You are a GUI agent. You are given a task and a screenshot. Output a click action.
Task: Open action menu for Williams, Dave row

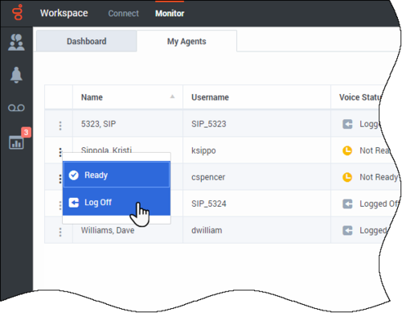point(60,232)
